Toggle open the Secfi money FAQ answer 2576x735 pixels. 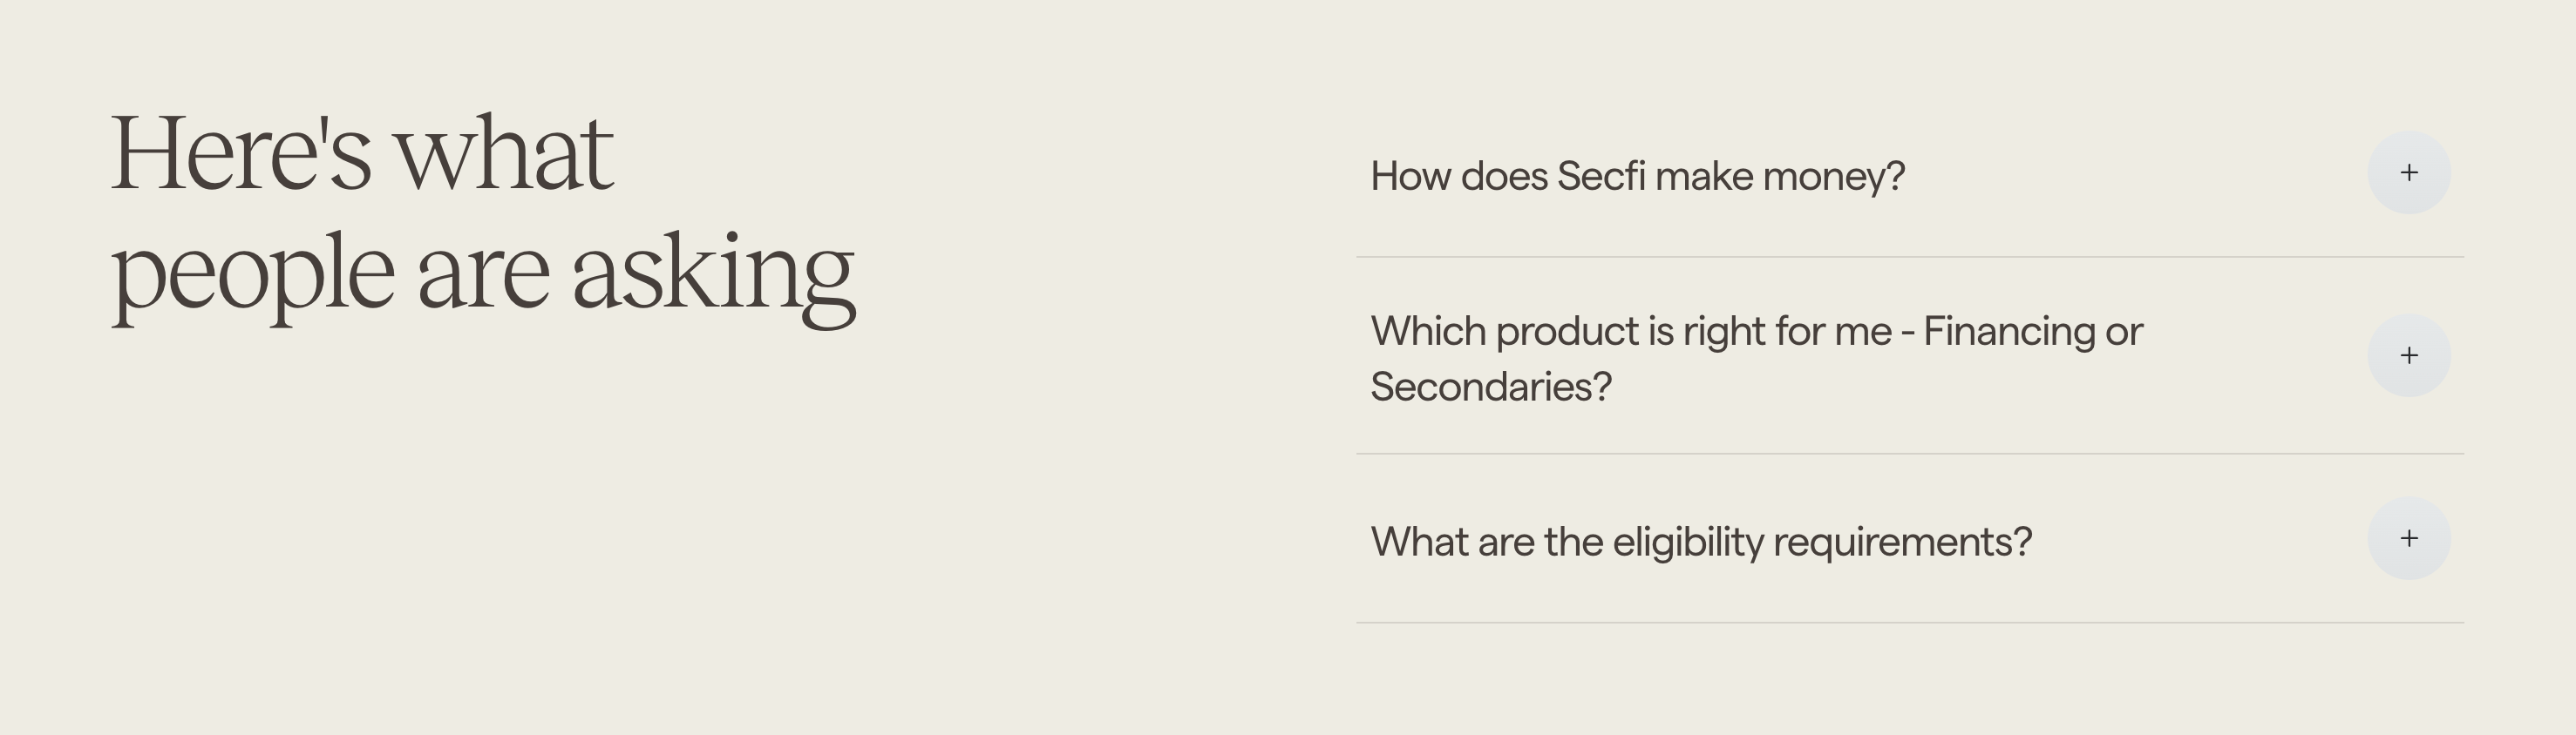point(2408,172)
